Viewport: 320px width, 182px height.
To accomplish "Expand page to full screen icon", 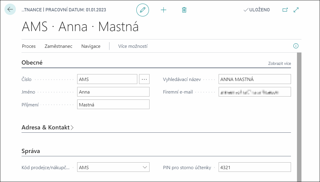I will 296,10.
